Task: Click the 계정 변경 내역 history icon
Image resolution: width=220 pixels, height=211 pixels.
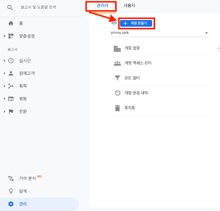Action: click(118, 93)
